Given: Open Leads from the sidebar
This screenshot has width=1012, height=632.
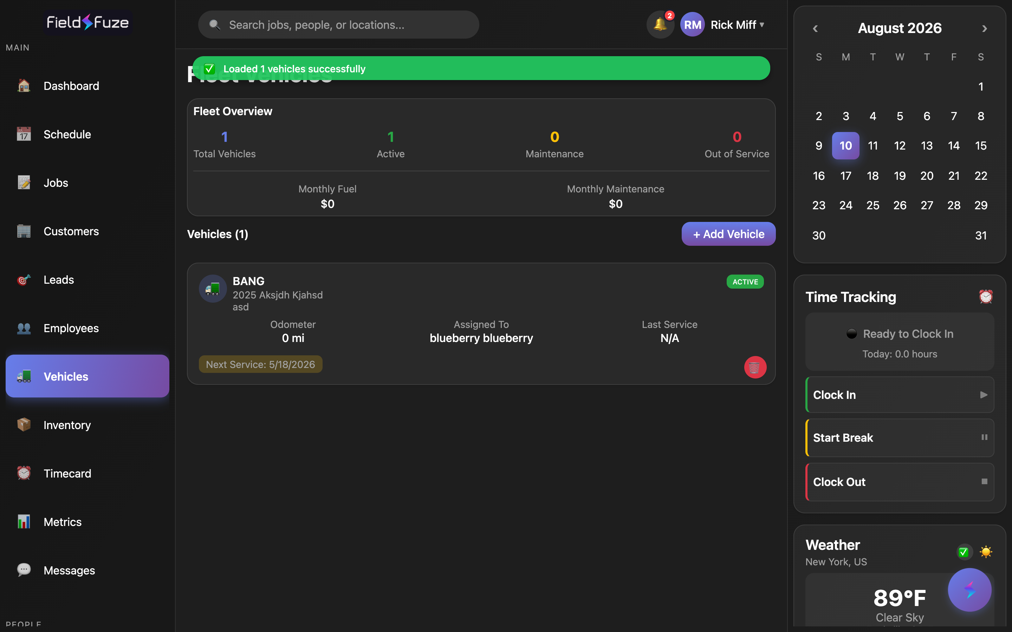Looking at the screenshot, I should [87, 279].
